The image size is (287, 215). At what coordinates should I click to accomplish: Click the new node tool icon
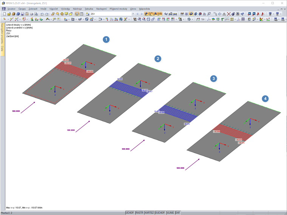(5, 19)
